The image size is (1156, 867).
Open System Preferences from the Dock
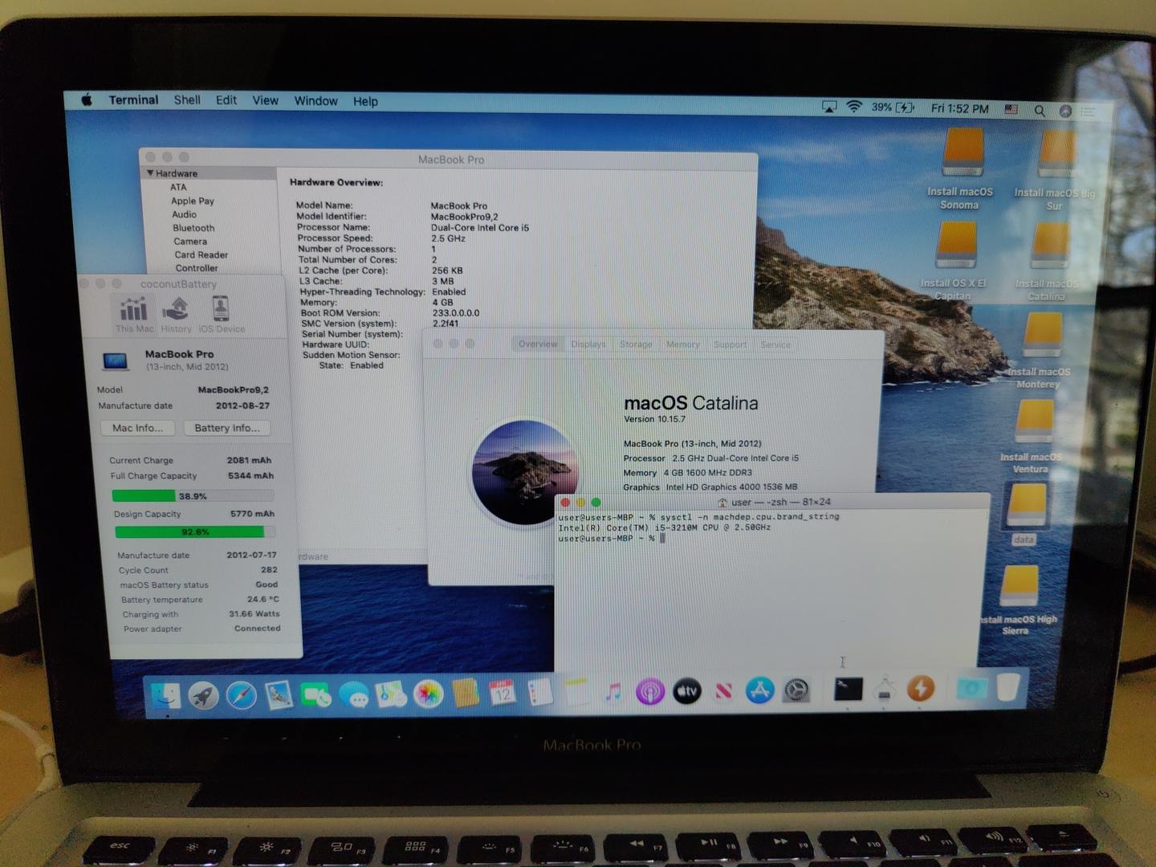(x=796, y=690)
